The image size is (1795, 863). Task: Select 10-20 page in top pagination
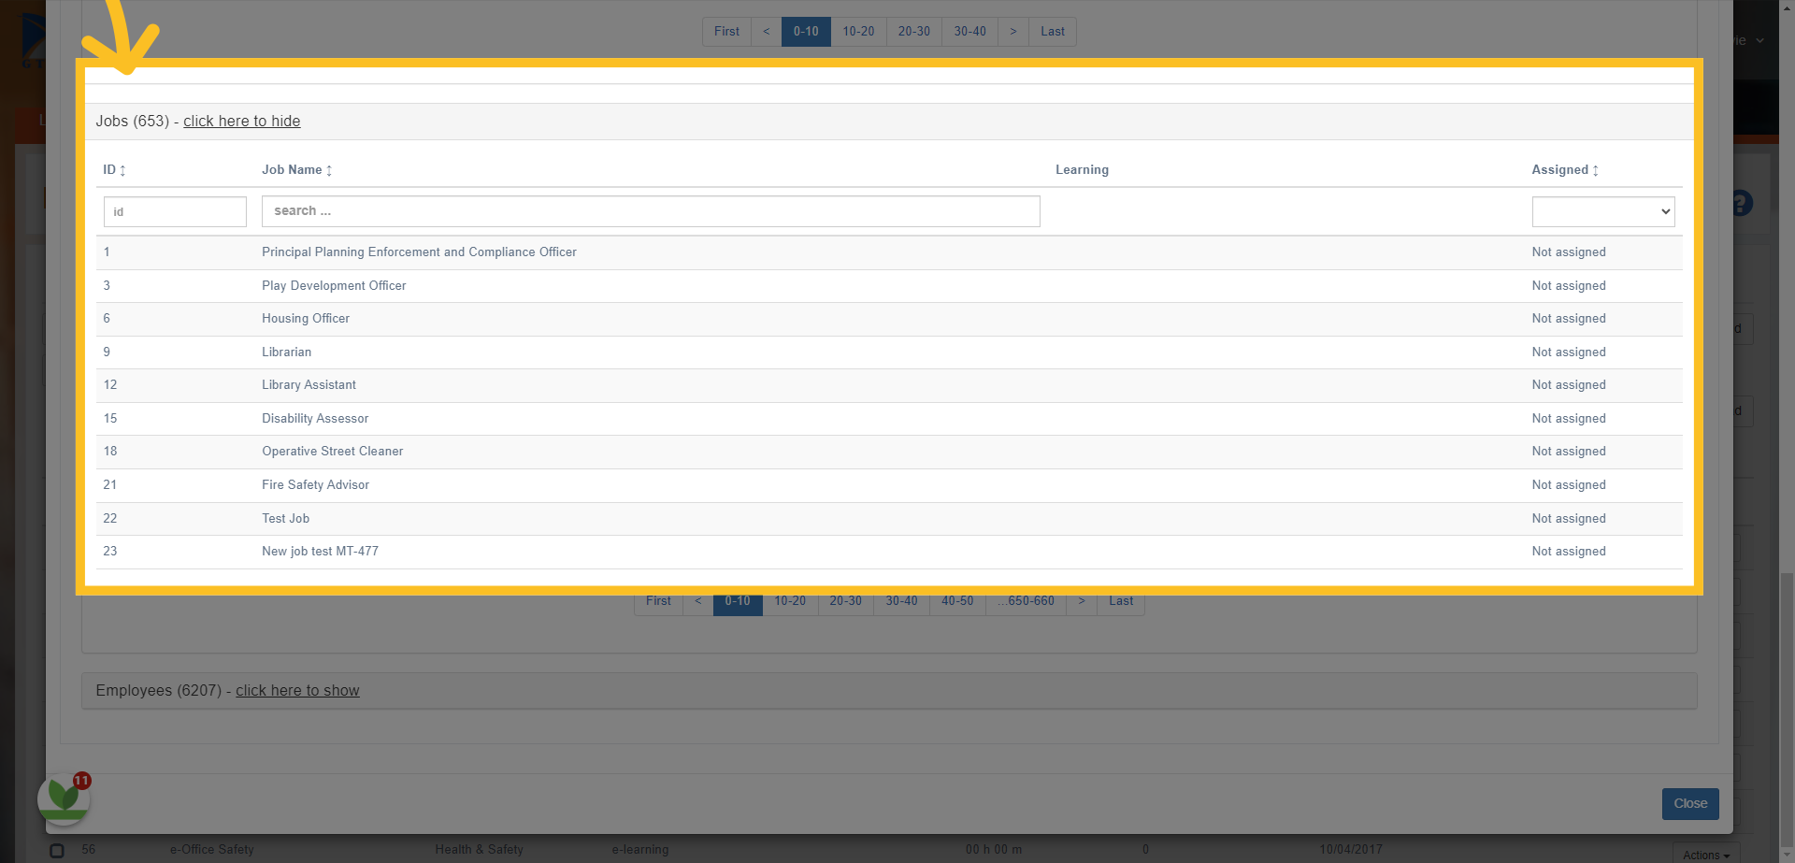pos(858,32)
